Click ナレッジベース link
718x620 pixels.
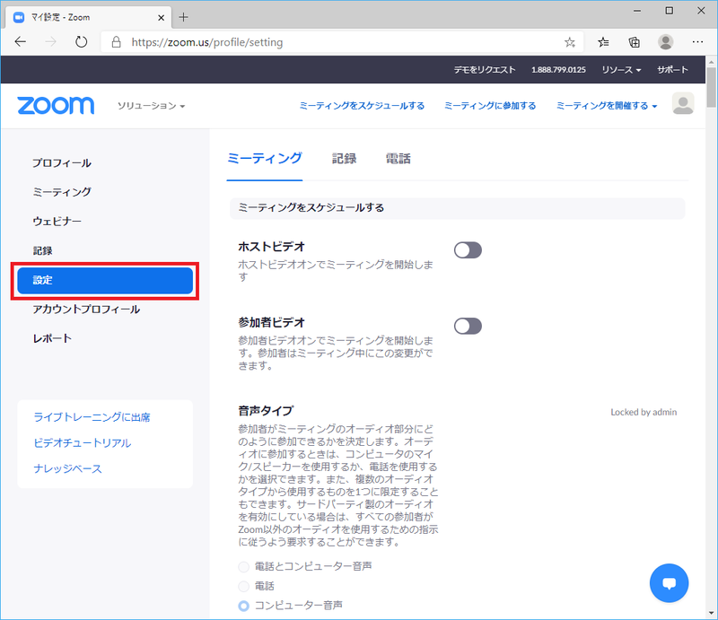[x=68, y=468]
